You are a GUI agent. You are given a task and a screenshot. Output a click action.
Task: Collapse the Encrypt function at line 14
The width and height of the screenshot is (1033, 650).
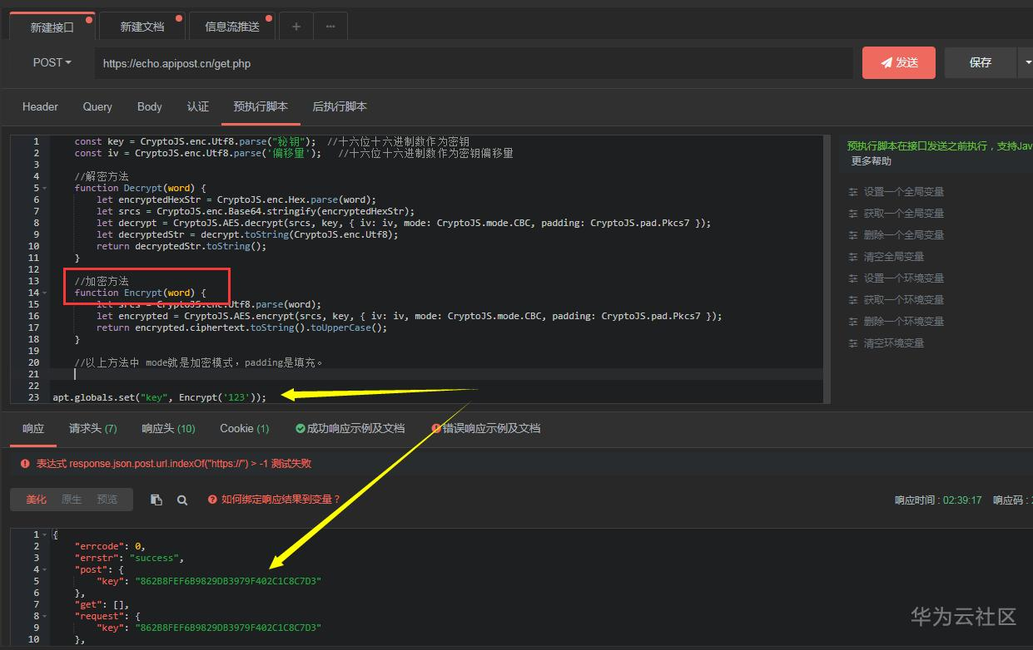coord(44,293)
